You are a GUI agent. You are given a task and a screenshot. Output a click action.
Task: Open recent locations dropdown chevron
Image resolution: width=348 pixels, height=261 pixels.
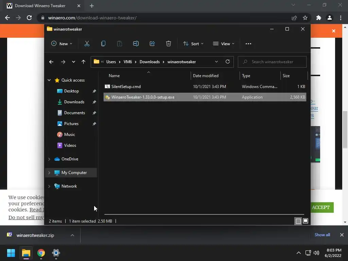73,62
